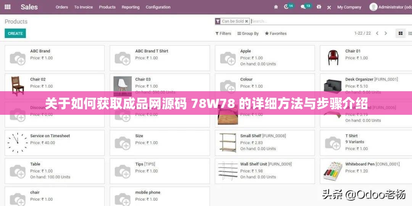Viewport: 412px width, 206px height.
Task: Click the debug bug icon
Action: coord(276,7)
